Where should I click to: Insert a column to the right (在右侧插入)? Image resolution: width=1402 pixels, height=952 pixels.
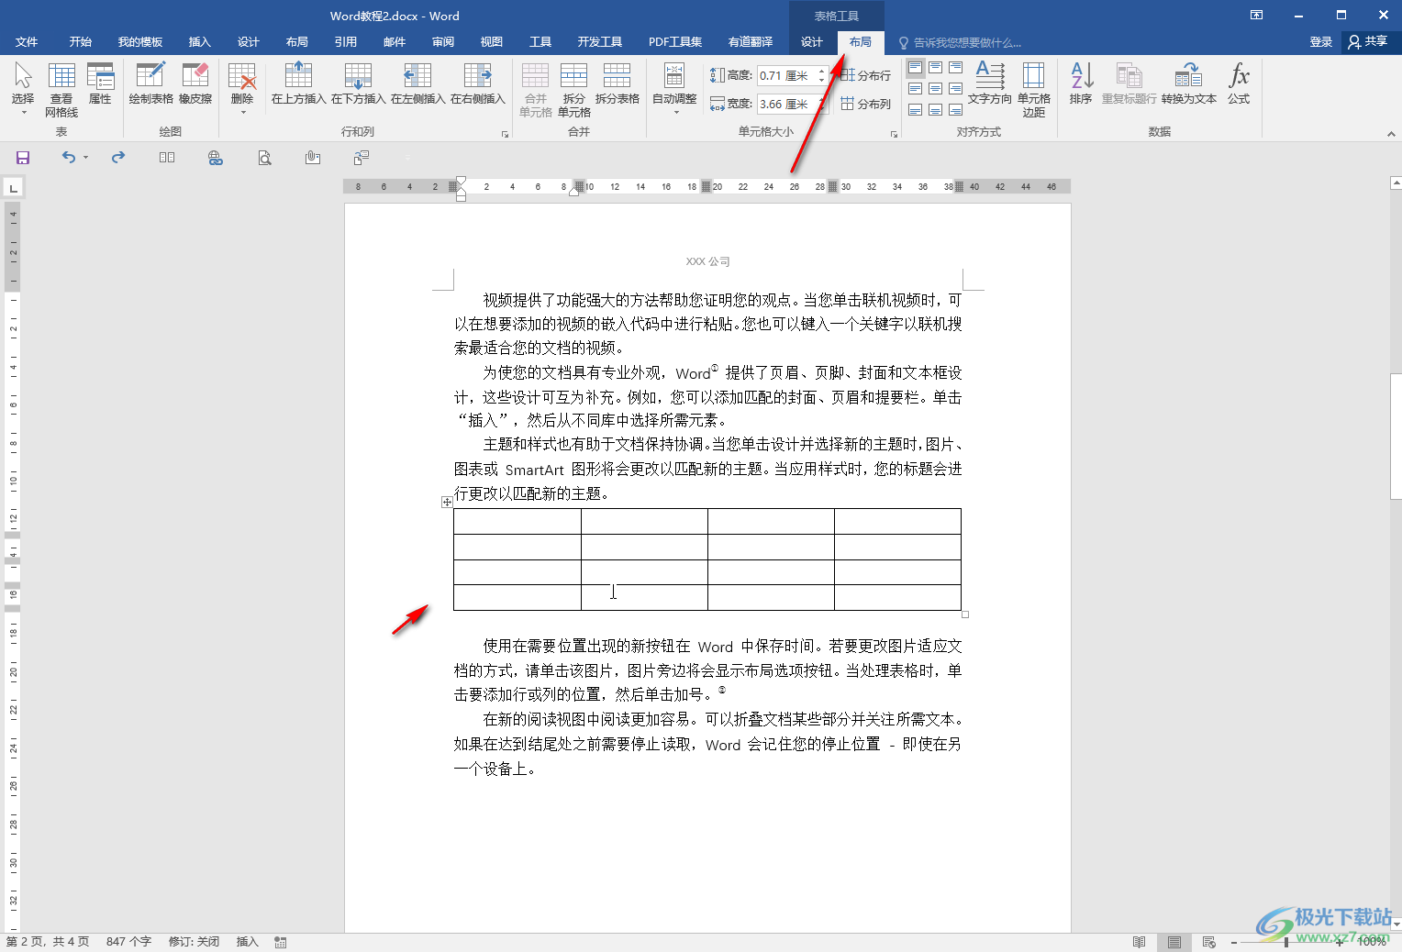(477, 83)
